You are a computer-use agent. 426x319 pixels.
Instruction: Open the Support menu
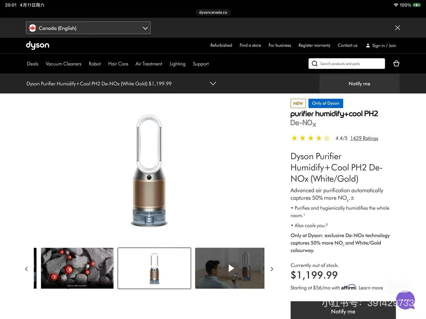[201, 64]
